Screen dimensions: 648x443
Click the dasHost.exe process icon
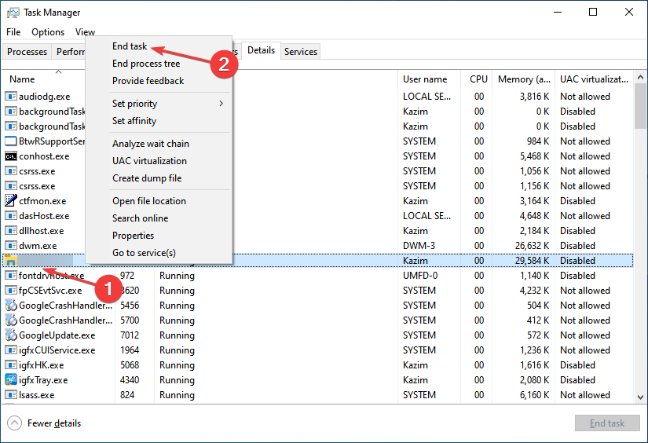(11, 216)
